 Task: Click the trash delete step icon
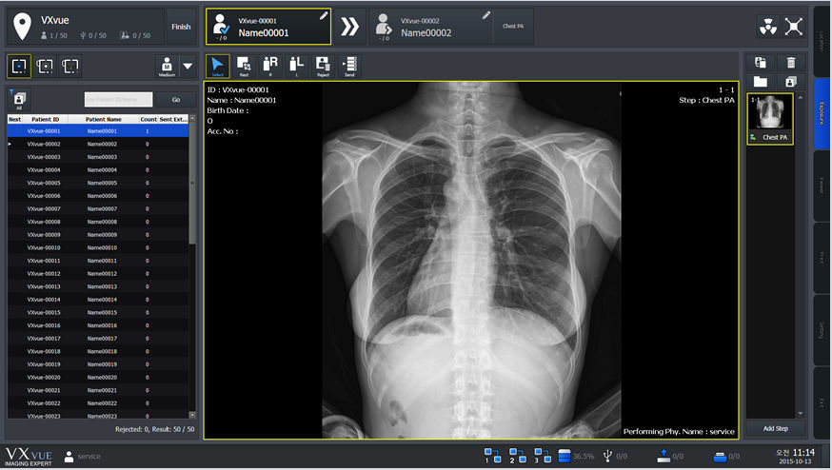tap(791, 63)
